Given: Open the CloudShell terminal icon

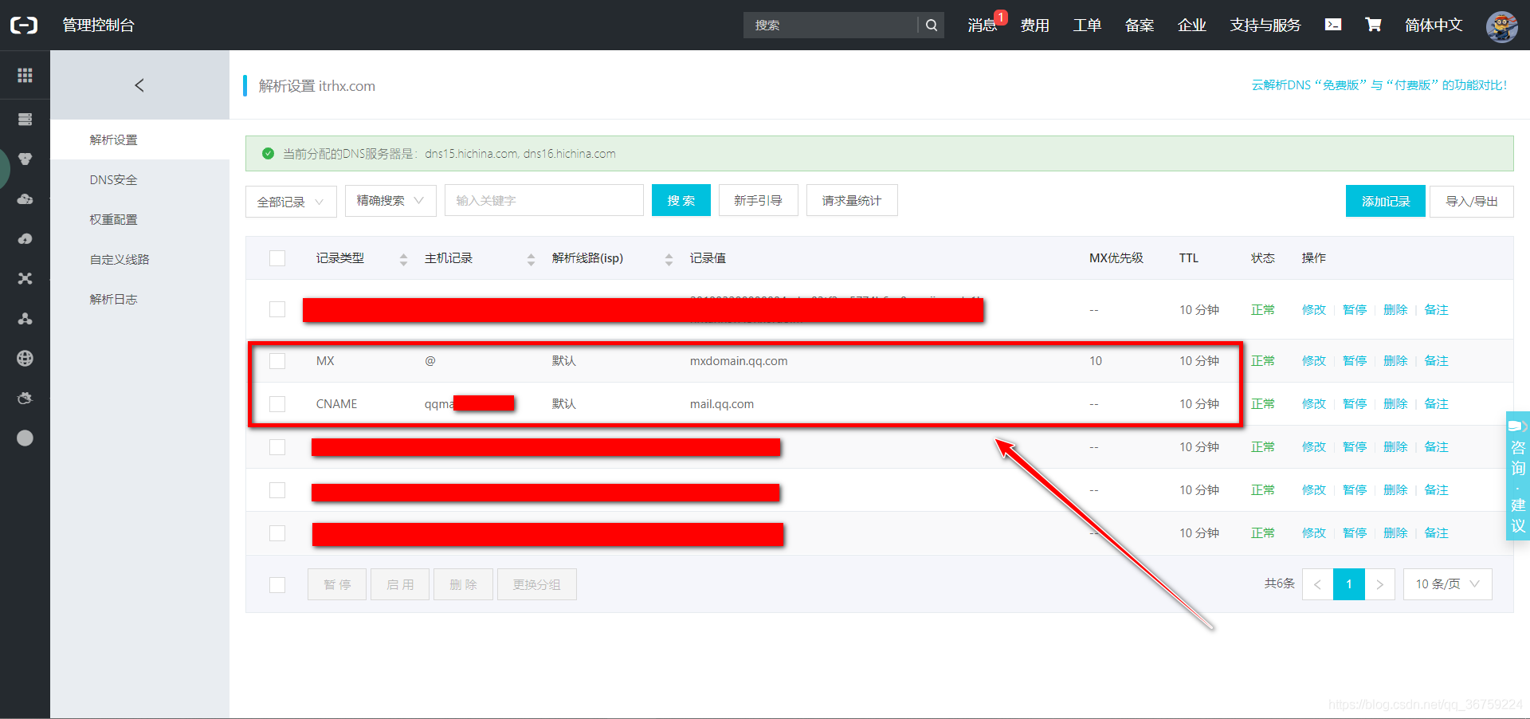Looking at the screenshot, I should (1333, 25).
